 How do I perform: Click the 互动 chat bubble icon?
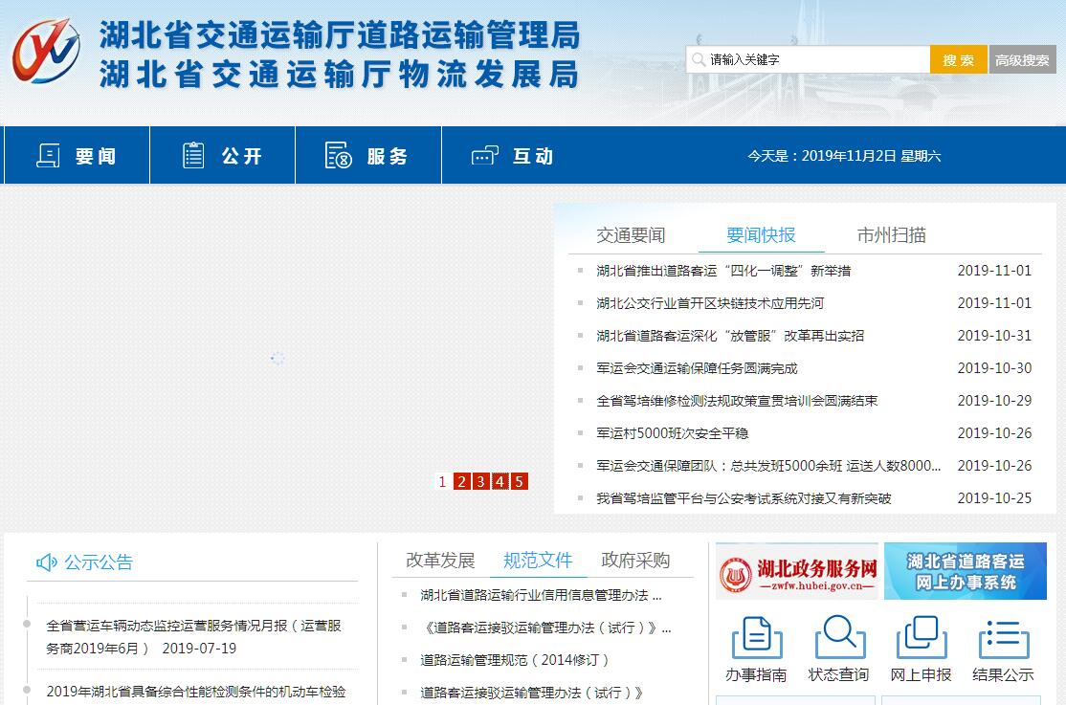pyautogui.click(x=485, y=156)
